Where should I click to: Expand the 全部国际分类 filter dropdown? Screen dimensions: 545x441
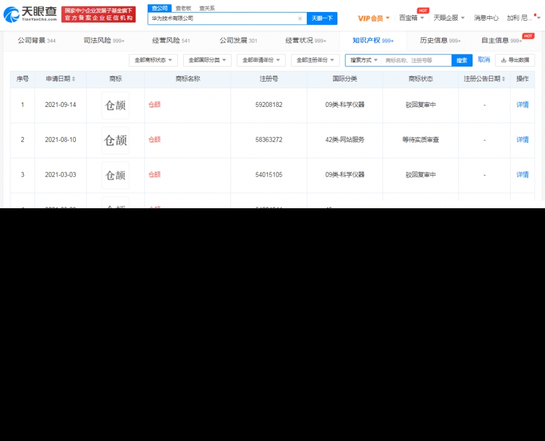tap(207, 60)
